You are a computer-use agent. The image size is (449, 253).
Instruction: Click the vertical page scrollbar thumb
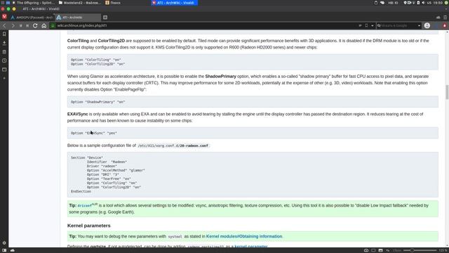pyautogui.click(x=447, y=92)
